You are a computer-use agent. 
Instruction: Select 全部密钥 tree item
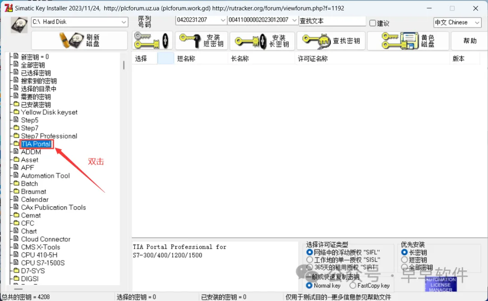coord(33,65)
